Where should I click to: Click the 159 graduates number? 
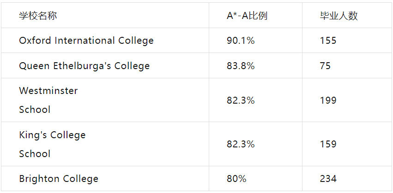[x=328, y=144]
